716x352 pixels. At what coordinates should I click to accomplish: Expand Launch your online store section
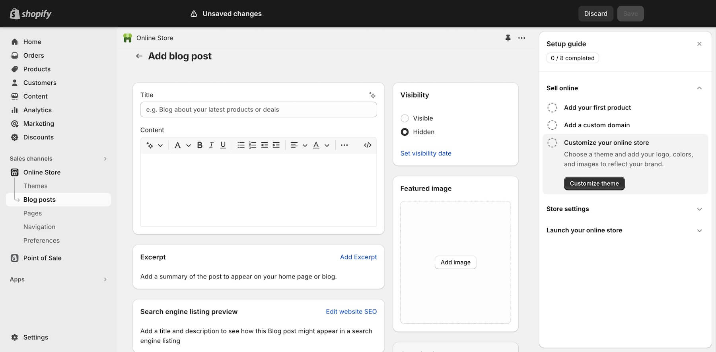pyautogui.click(x=699, y=231)
